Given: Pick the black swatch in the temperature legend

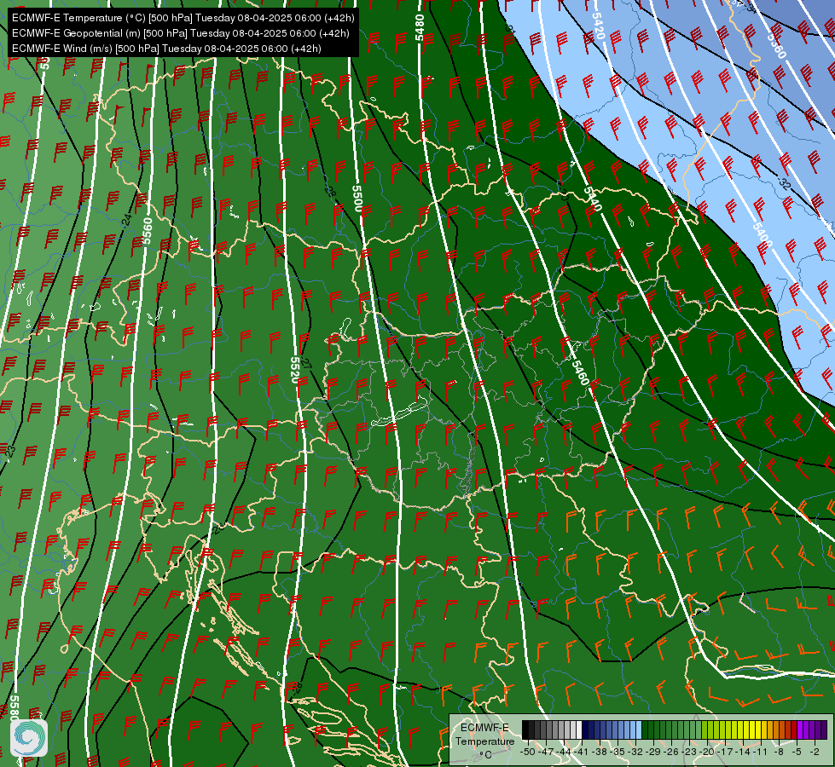Looking at the screenshot, I should [x=525, y=730].
